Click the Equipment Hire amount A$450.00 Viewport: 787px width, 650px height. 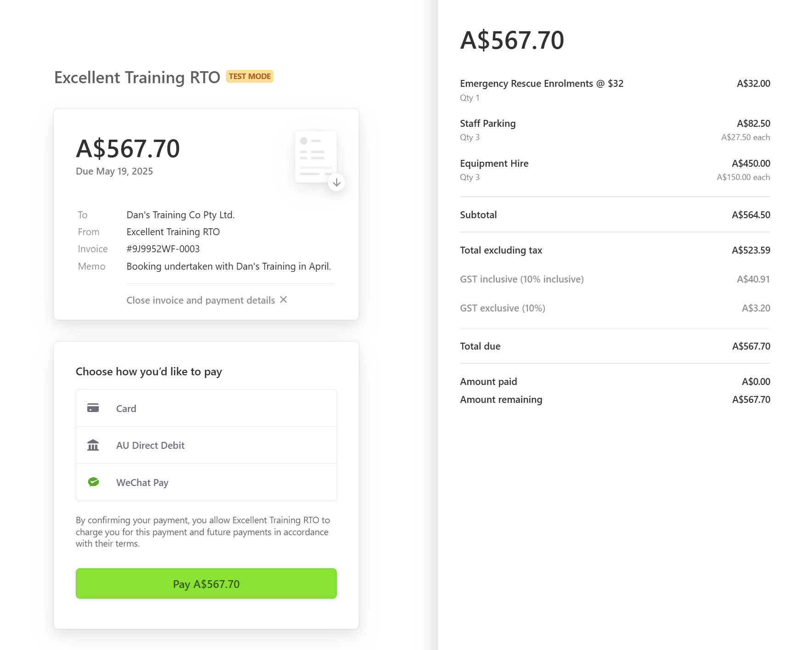pyautogui.click(x=751, y=164)
